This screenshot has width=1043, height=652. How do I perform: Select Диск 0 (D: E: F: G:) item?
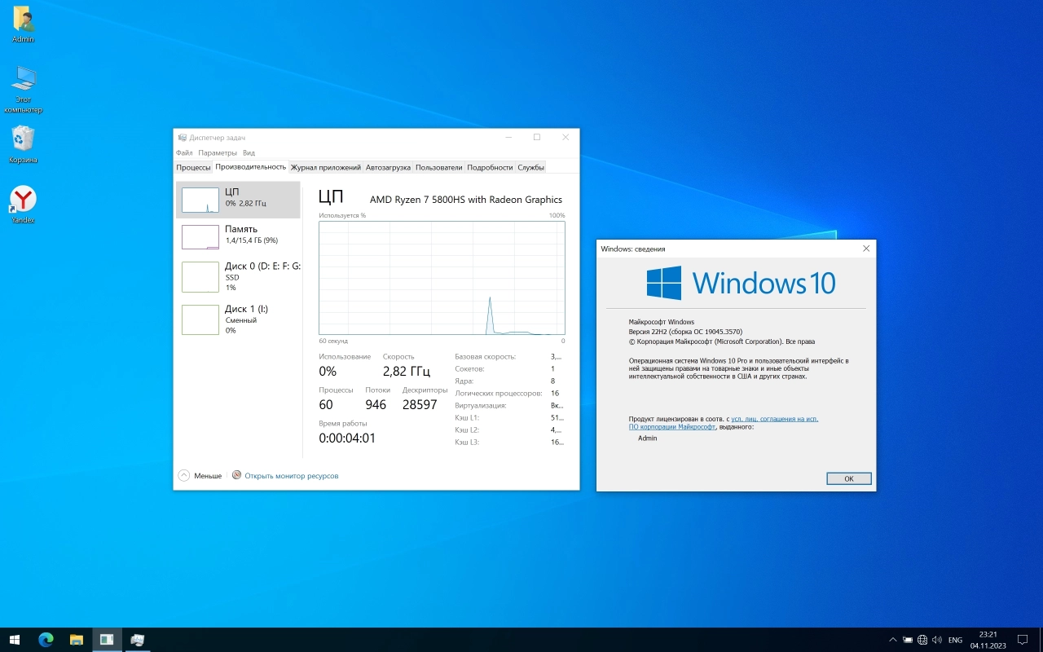(238, 276)
